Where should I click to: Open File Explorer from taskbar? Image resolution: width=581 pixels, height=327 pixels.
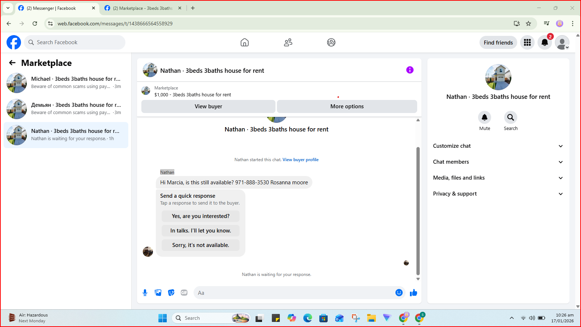click(371, 318)
